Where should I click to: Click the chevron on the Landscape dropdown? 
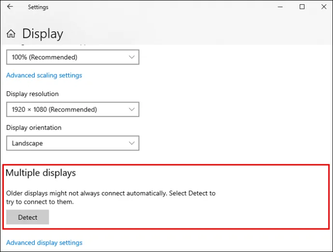click(x=132, y=143)
